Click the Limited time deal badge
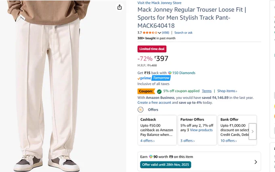The width and height of the screenshot is (275, 172). click(152, 49)
